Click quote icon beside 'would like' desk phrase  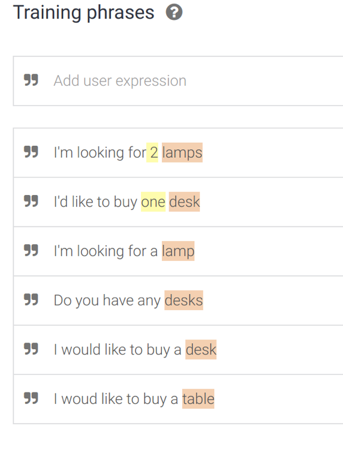click(x=31, y=349)
